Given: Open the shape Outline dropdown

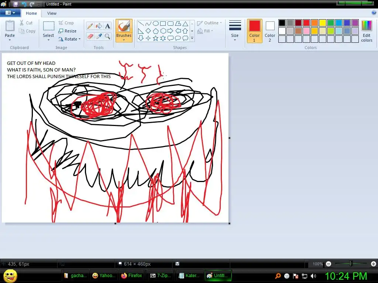Looking at the screenshot, I should click(210, 23).
